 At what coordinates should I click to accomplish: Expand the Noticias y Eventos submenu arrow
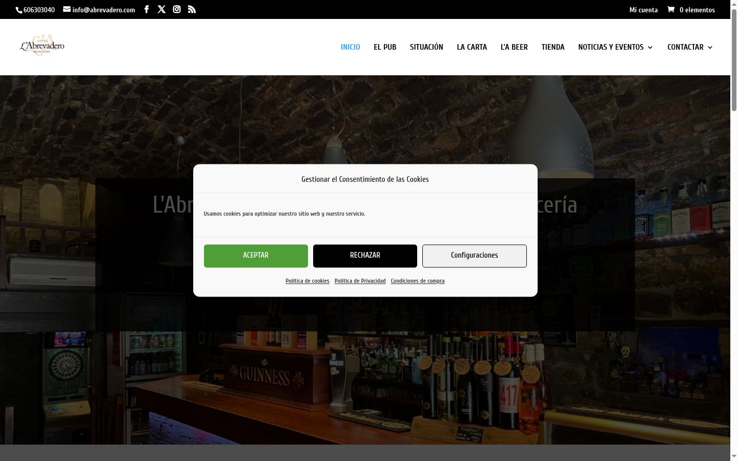(x=650, y=47)
